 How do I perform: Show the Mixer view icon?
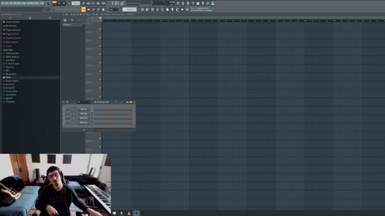[x=157, y=10]
